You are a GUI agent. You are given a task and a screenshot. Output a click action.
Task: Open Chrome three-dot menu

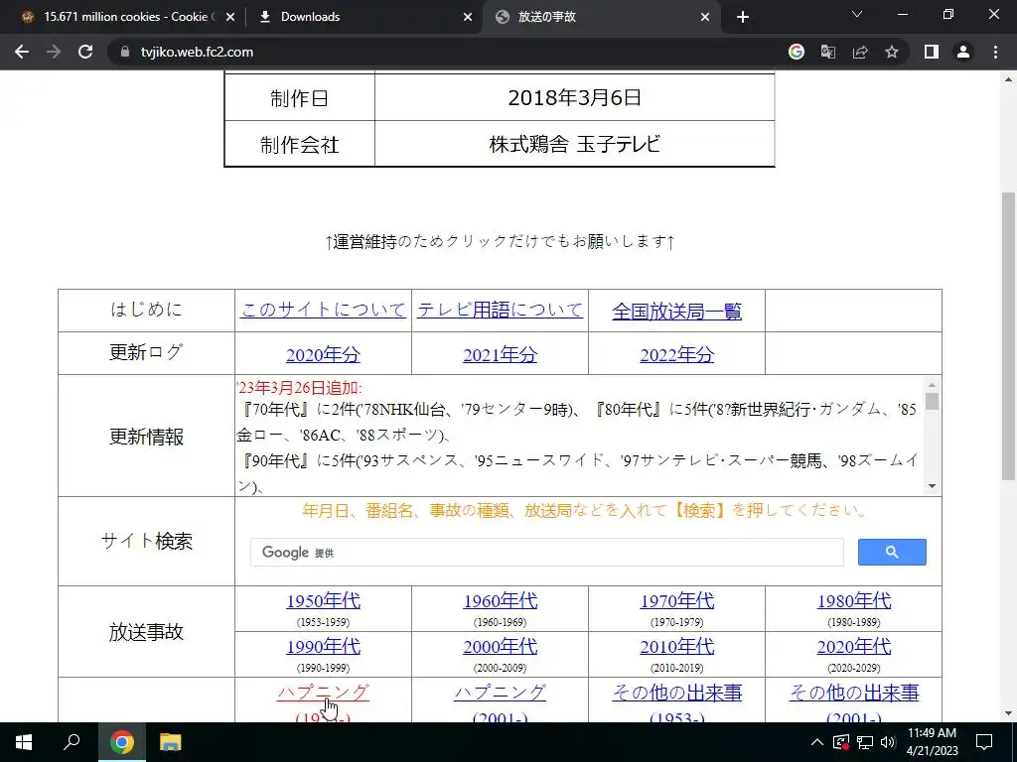pyautogui.click(x=995, y=52)
